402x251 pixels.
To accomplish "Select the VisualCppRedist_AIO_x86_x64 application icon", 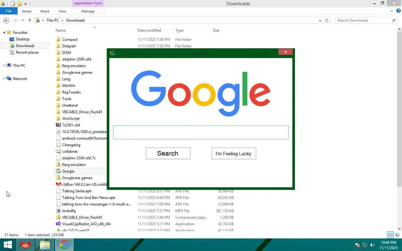I will click(58, 224).
